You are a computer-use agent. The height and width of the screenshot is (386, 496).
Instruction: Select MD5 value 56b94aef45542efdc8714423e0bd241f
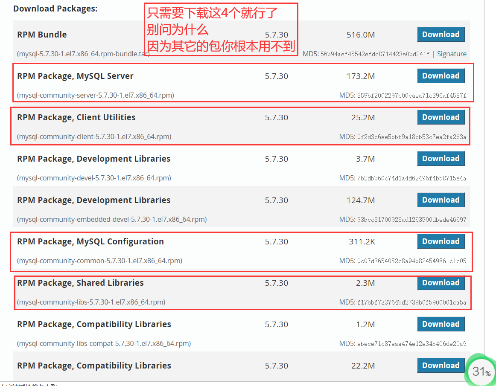tap(375, 54)
